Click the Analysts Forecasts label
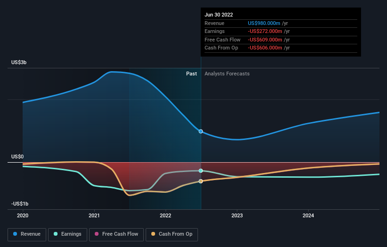Screen dimensions: 387x247 tap(227, 74)
